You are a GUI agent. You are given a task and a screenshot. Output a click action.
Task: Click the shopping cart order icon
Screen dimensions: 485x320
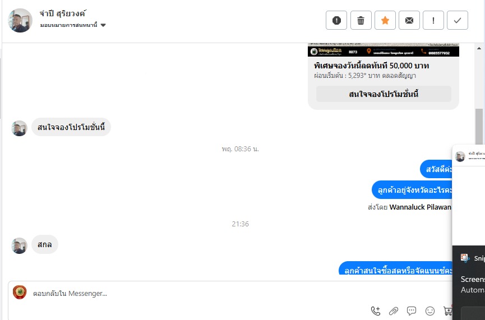tap(447, 310)
